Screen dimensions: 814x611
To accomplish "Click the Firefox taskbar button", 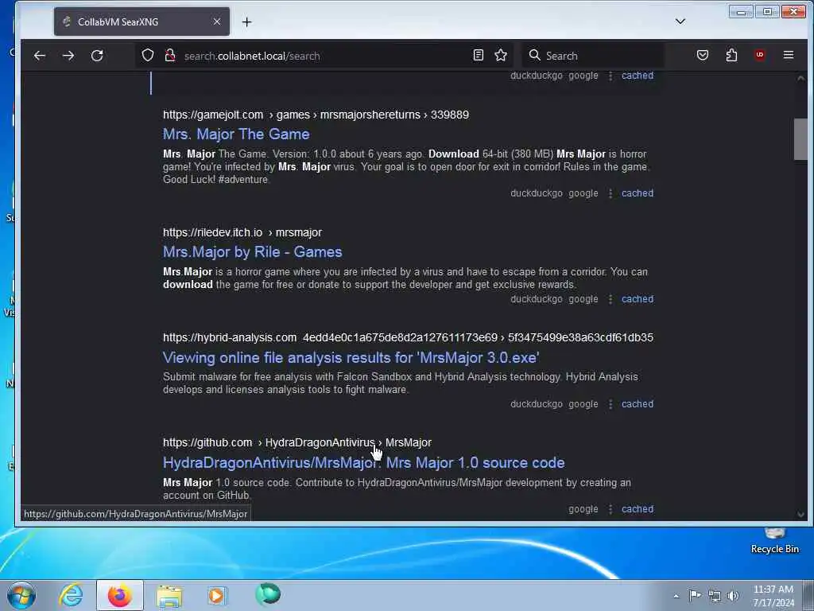I will [x=120, y=595].
